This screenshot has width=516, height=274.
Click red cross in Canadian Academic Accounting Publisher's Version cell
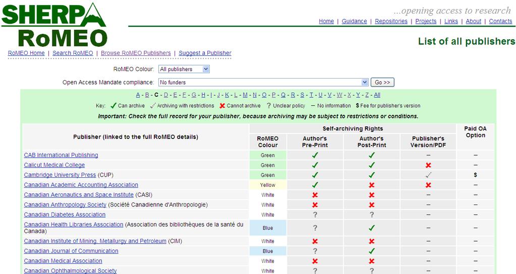click(428, 185)
